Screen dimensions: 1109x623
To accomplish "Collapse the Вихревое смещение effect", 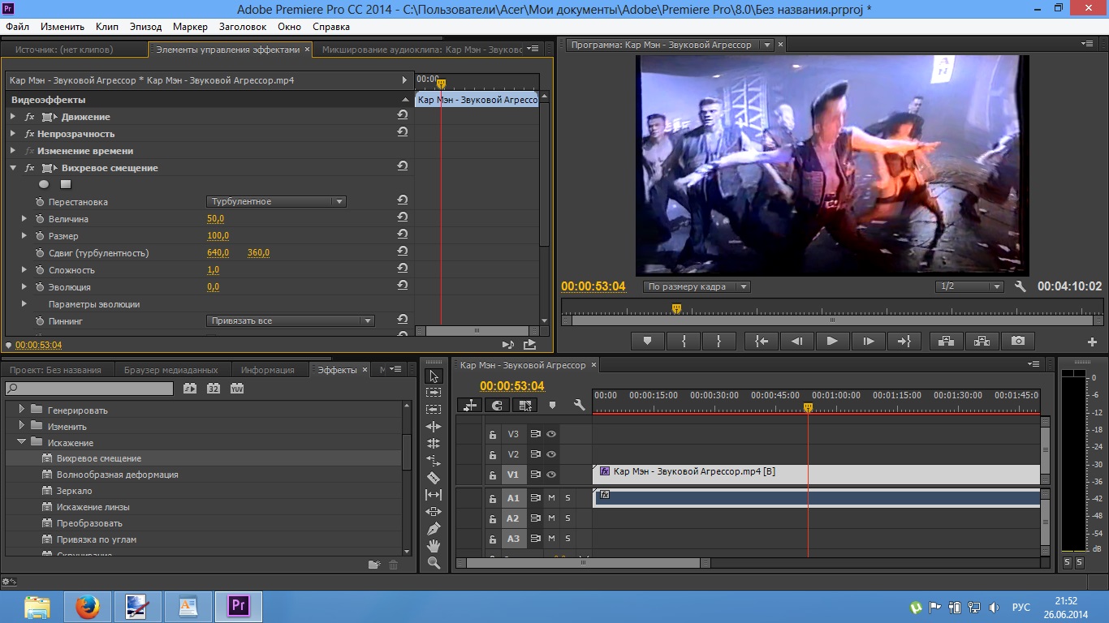I will pos(13,168).
